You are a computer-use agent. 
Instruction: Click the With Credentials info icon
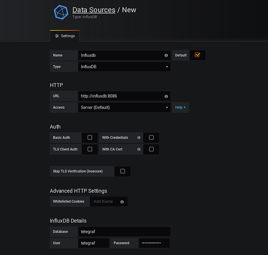(x=139, y=137)
